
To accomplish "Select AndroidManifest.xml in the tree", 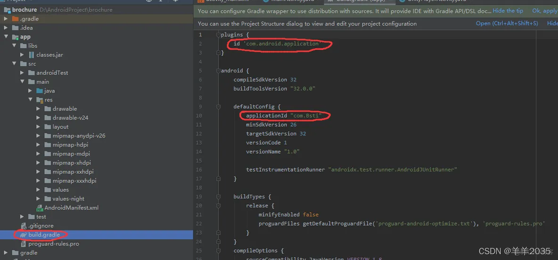I will click(72, 208).
